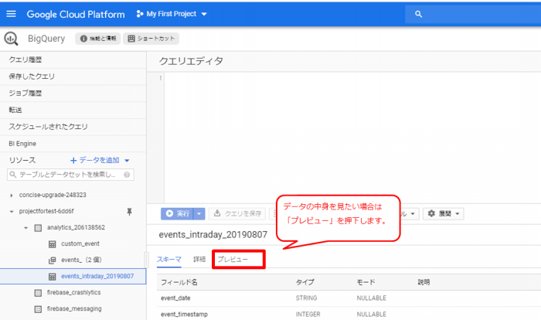Click the pin icon beside projectfortest-6dd6f
Viewport: 541px width, 320px height.
(129, 212)
